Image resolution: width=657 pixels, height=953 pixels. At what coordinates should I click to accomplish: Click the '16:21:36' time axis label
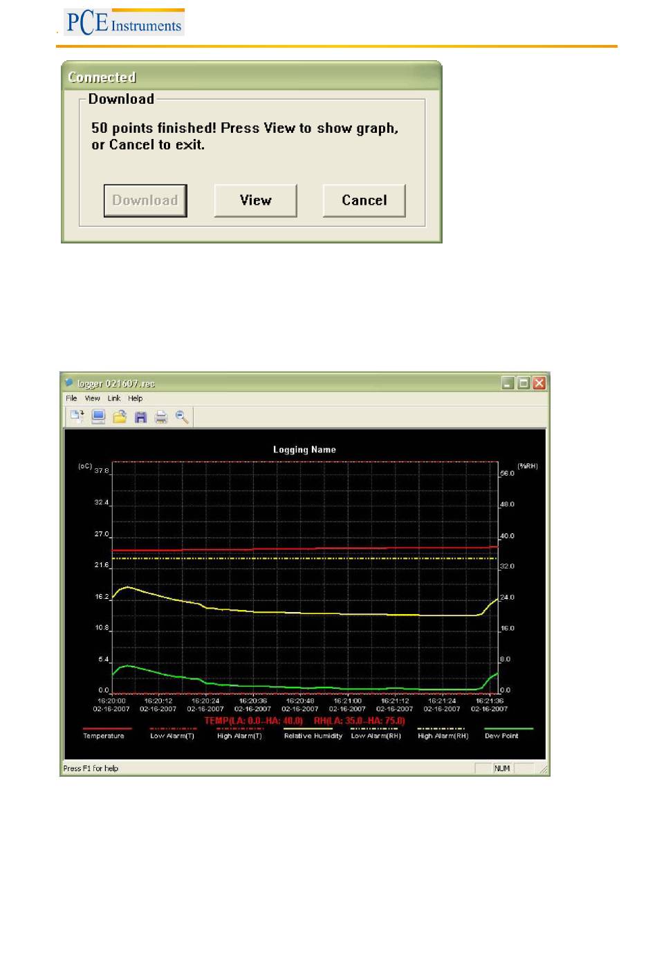[x=490, y=701]
